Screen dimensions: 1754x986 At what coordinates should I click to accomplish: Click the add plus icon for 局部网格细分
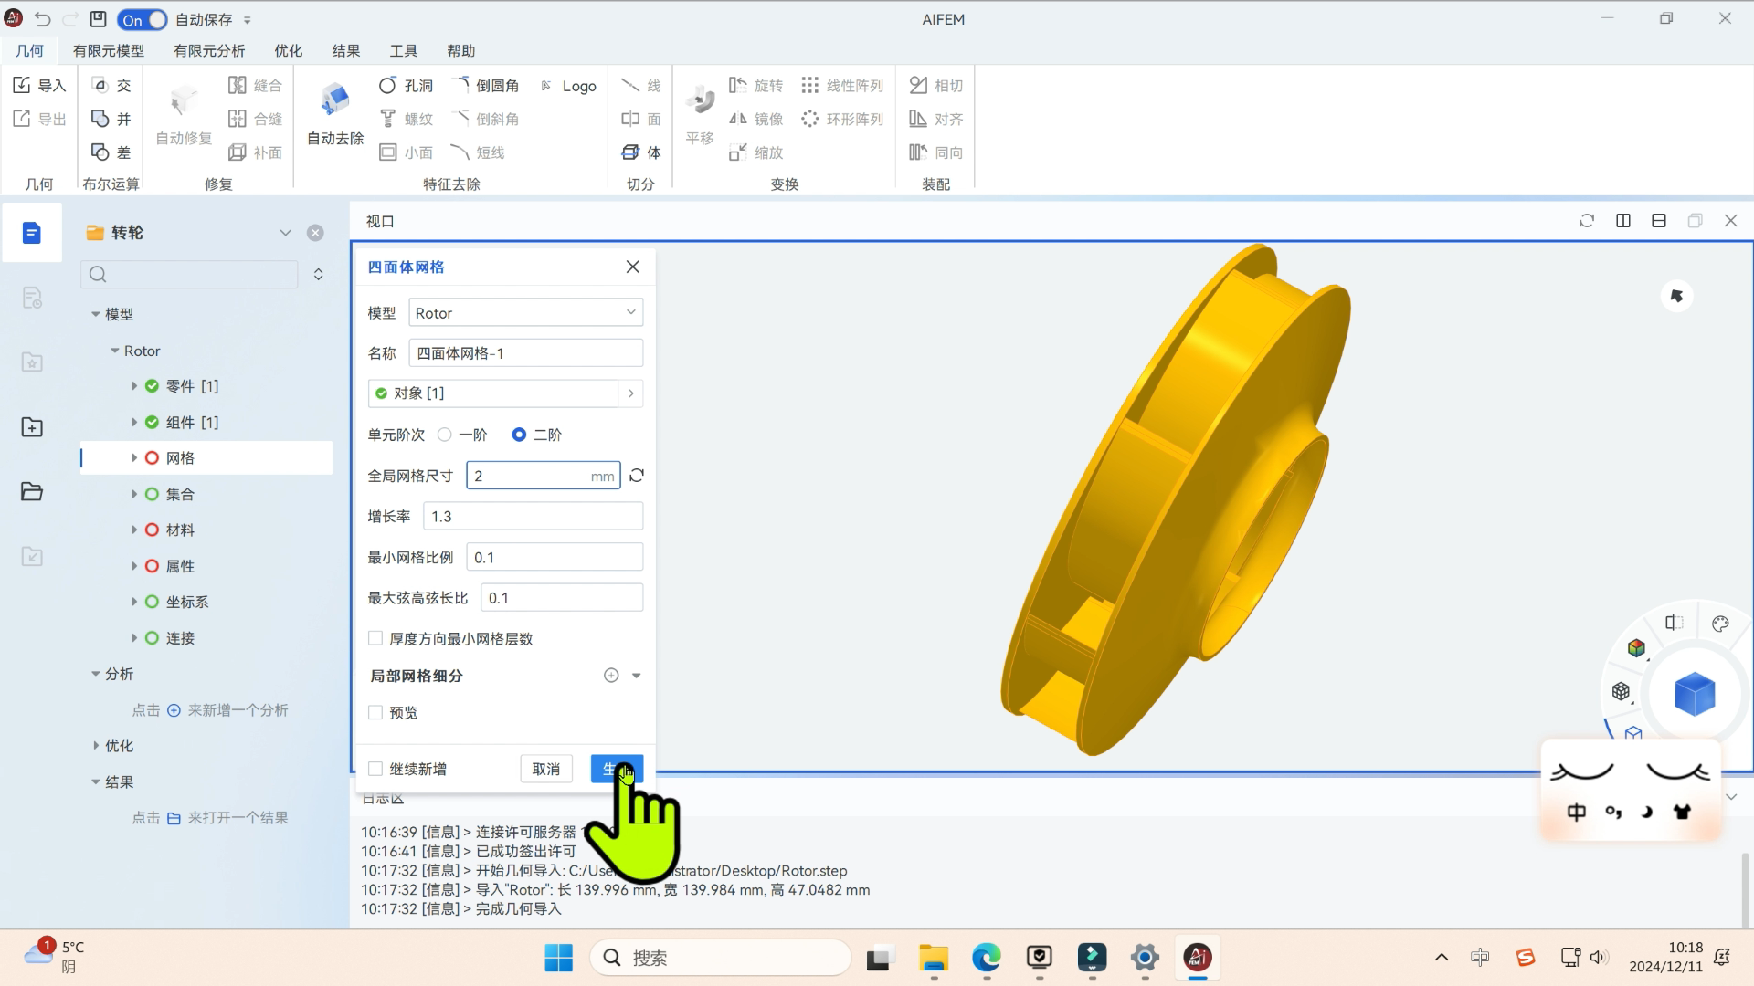(x=611, y=676)
